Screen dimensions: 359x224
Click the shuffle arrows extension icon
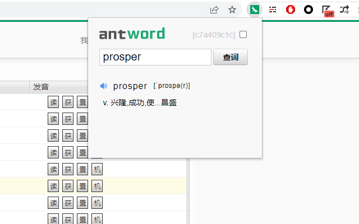click(x=344, y=10)
